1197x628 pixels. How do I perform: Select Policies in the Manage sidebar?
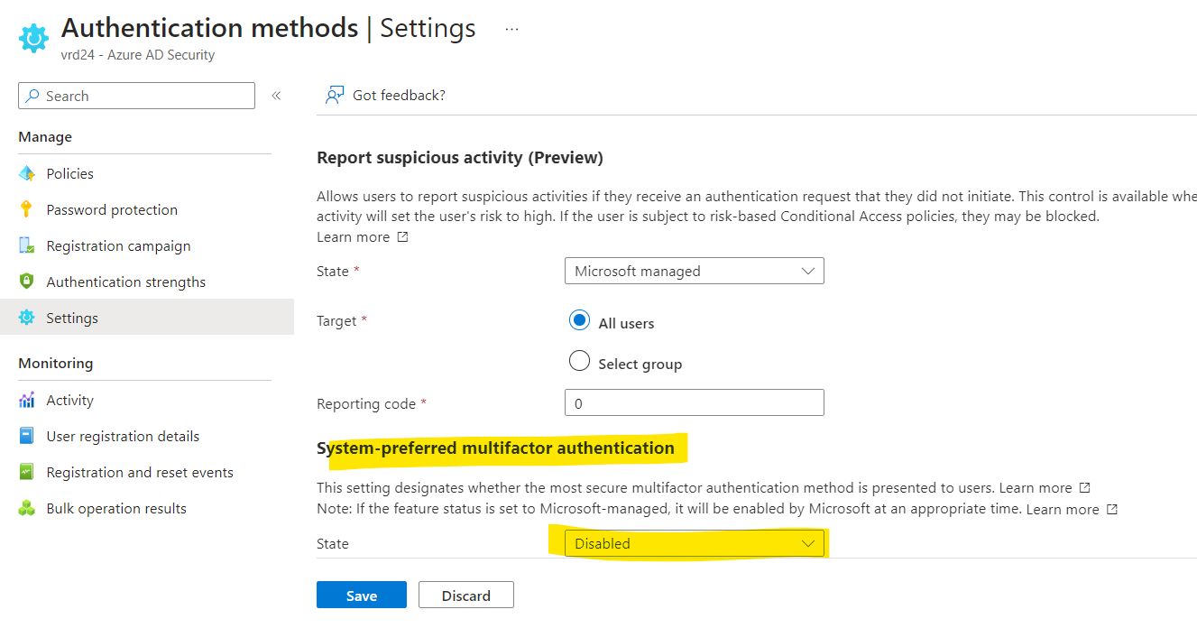69,172
